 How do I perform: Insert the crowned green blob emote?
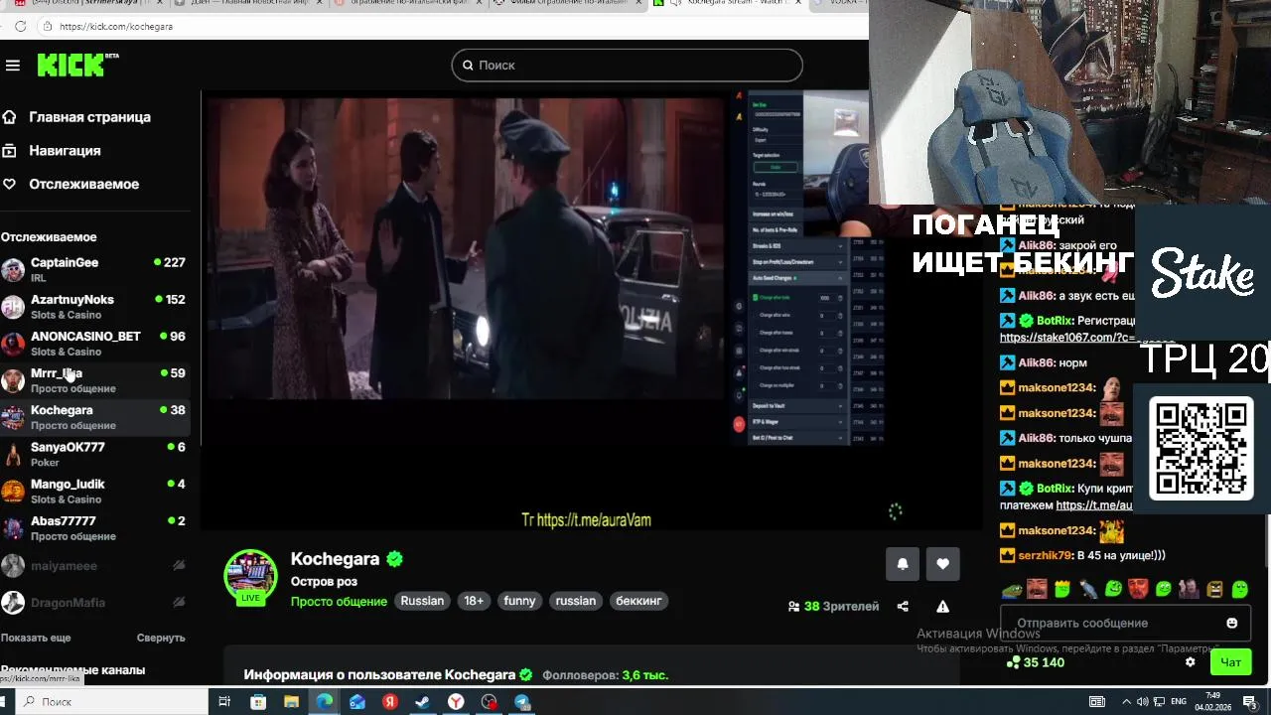(1062, 589)
